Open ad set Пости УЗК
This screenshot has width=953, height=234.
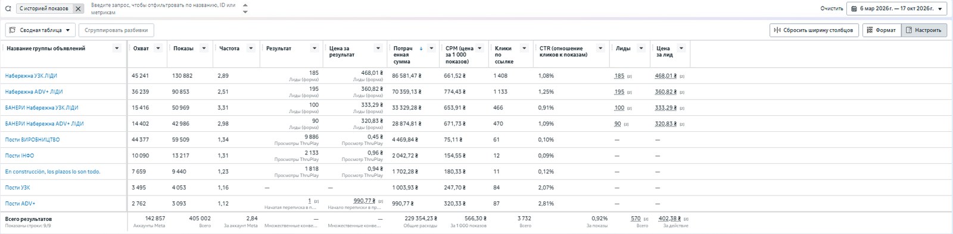tap(18, 188)
